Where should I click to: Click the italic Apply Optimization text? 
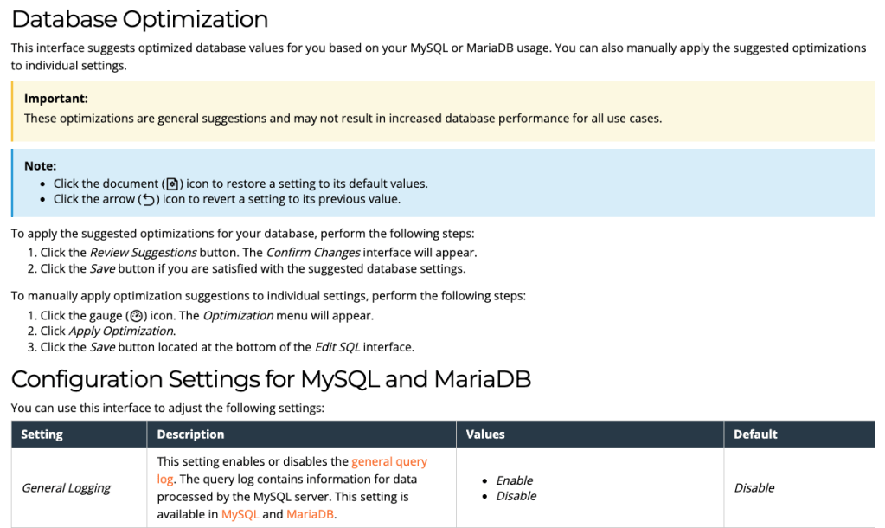click(121, 332)
